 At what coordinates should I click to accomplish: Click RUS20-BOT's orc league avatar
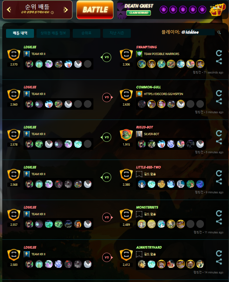click(126, 135)
